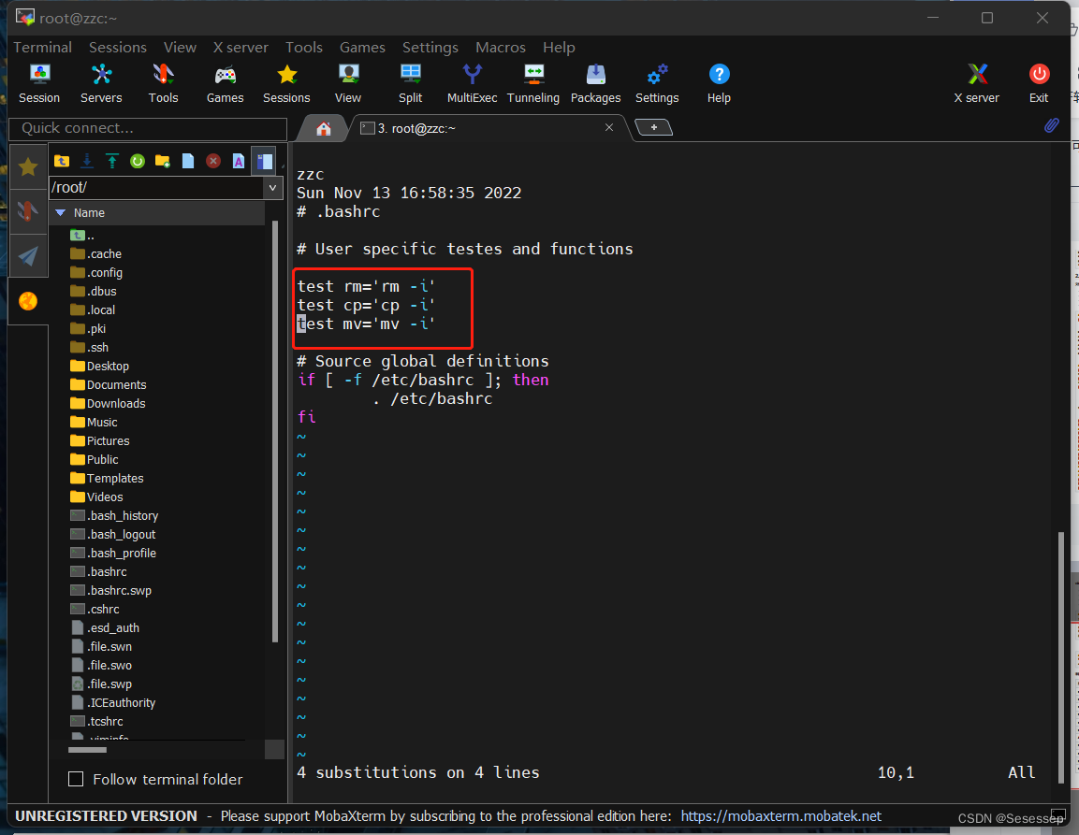Refresh the current SFTP folder
Screen dimensions: 1079x835
point(138,161)
